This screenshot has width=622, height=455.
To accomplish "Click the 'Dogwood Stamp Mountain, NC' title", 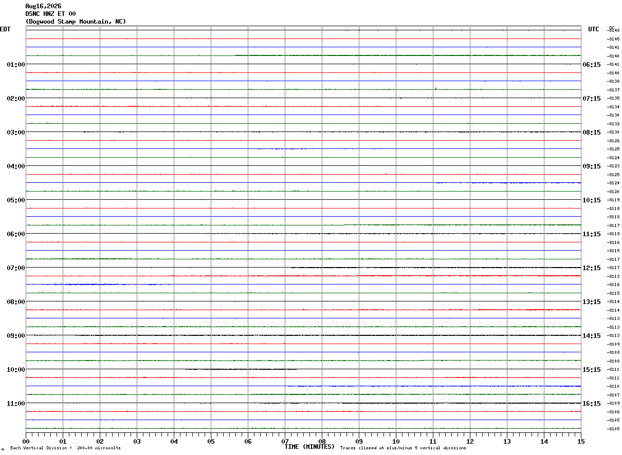I will point(76,22).
